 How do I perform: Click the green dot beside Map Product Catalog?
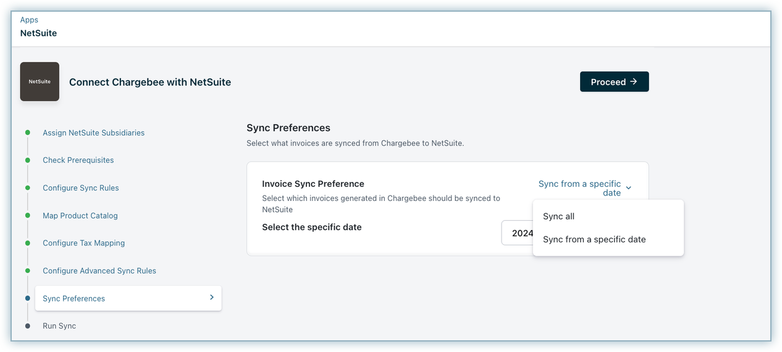tap(27, 216)
